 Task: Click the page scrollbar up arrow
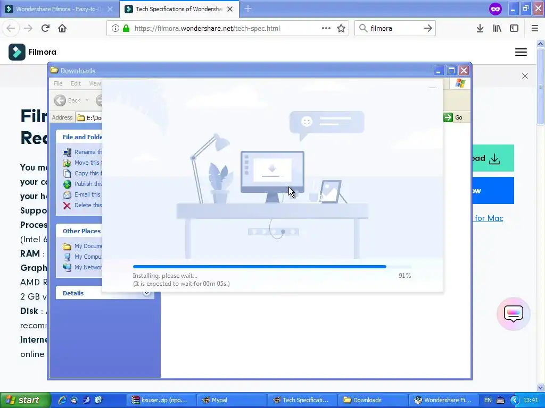pos(540,44)
